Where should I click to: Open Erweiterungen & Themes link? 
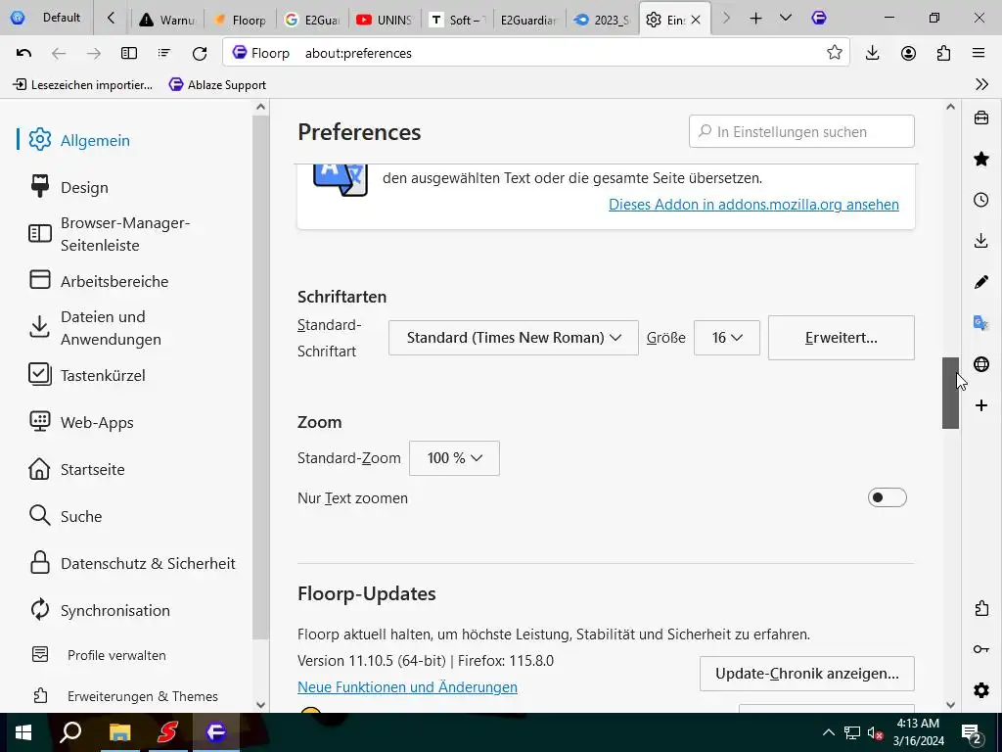(143, 696)
